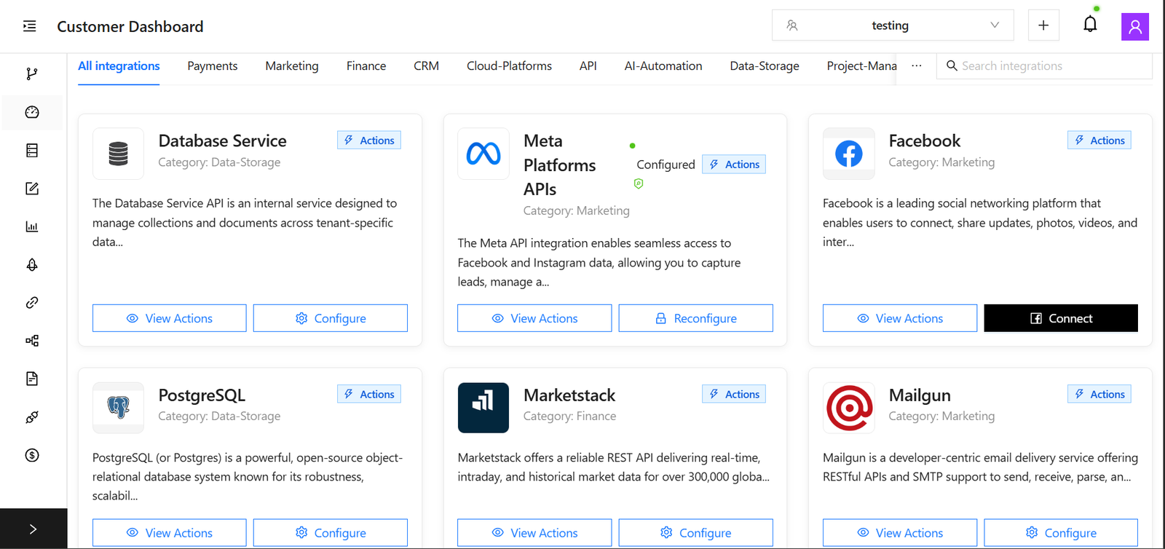Click the dashboard gauge icon in sidebar
Viewport: 1165px width, 549px height.
coord(32,112)
